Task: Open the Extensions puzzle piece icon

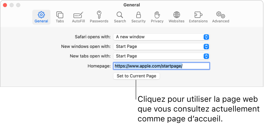Action: tap(198, 15)
